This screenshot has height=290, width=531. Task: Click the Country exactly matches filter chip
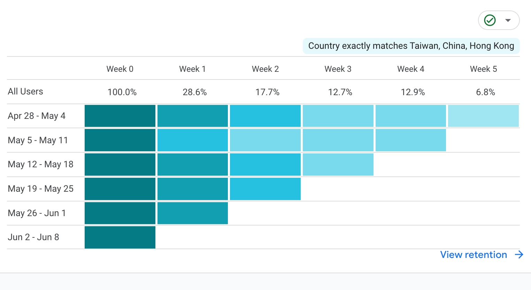[411, 46]
